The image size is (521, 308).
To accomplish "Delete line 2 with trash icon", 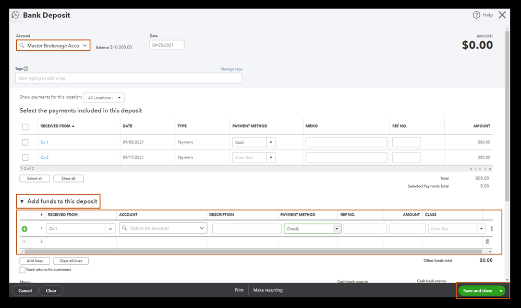I will (488, 241).
